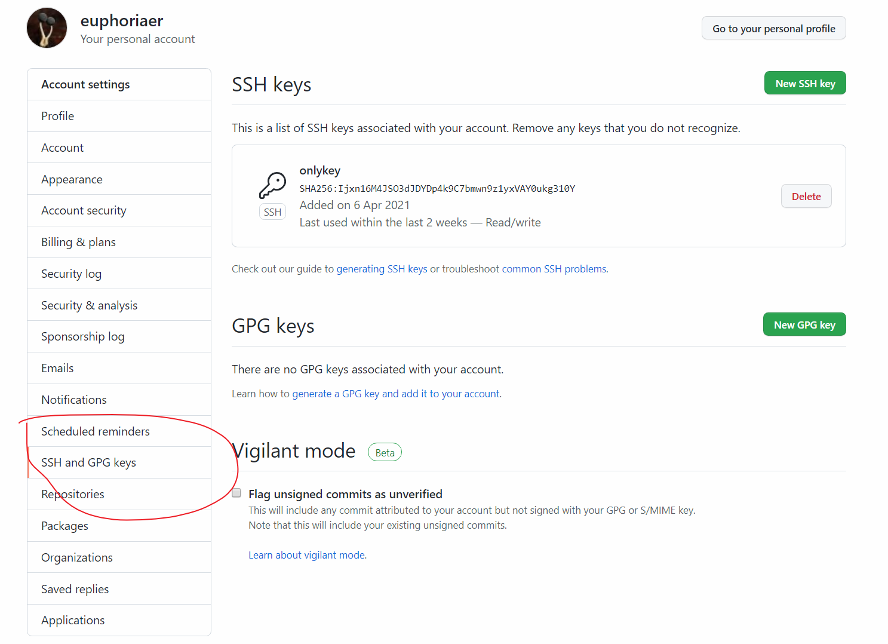888x644 pixels.
Task: Open Account settings page in sidebar
Action: [119, 148]
